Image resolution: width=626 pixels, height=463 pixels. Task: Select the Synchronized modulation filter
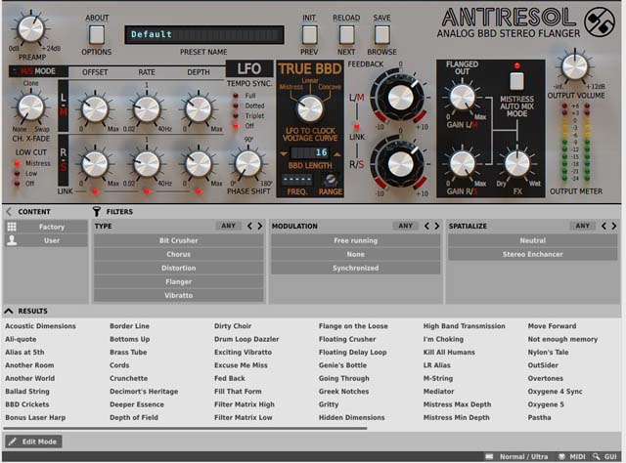click(x=355, y=268)
